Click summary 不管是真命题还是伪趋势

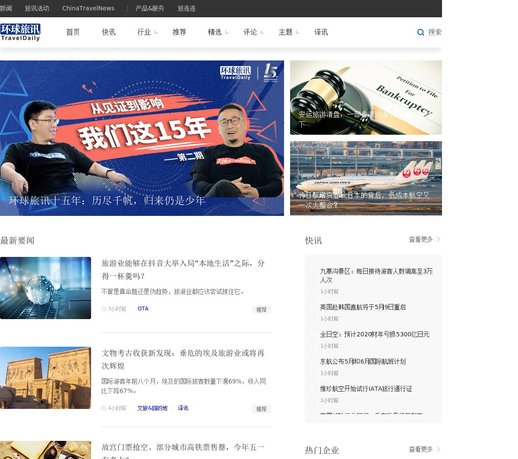point(174,292)
